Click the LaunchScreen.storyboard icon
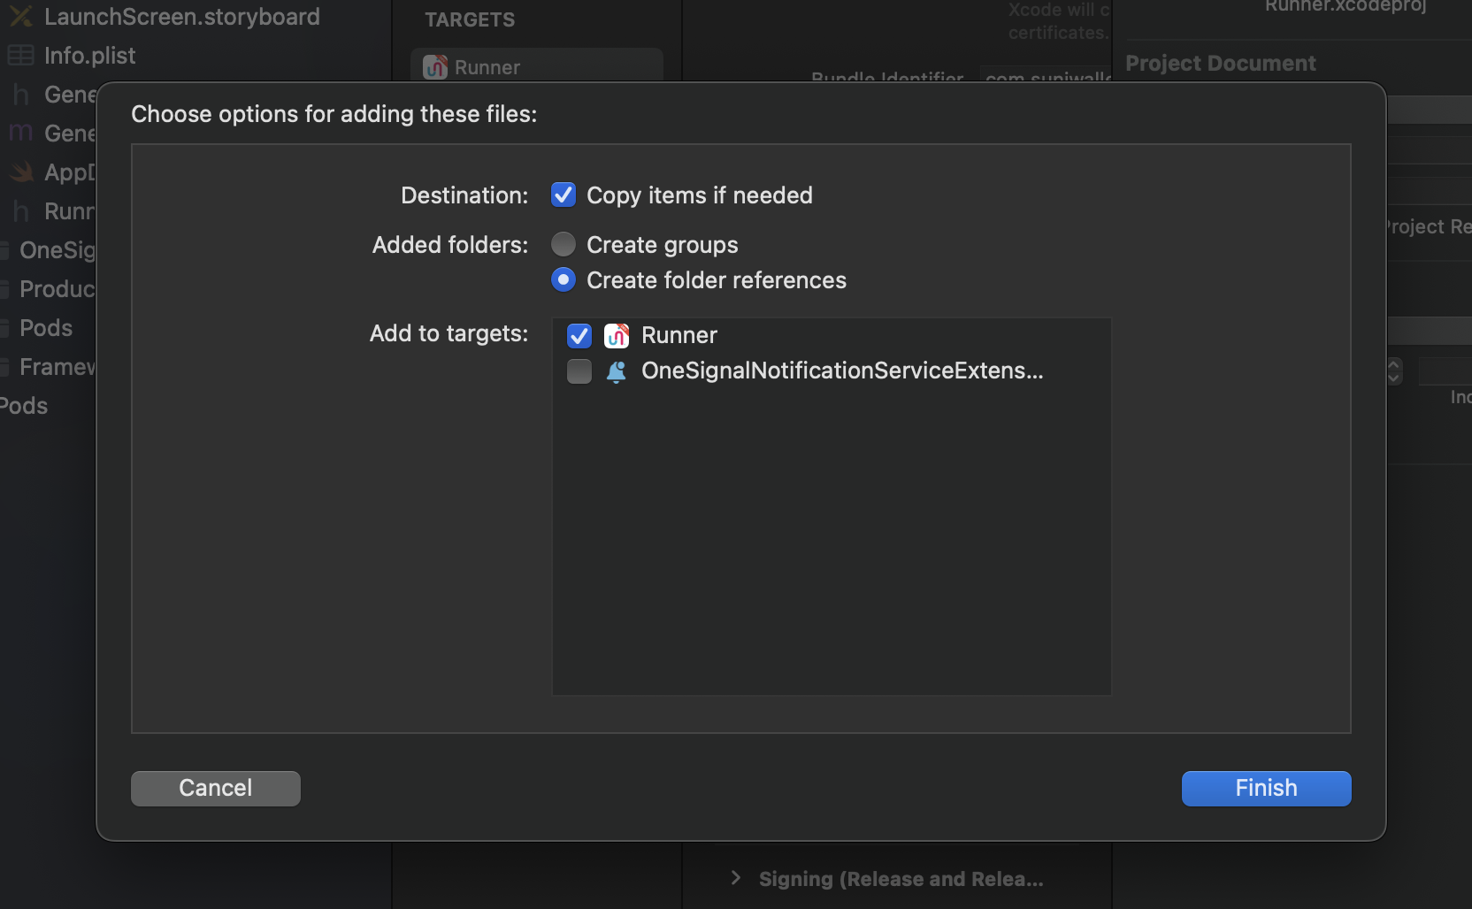The width and height of the screenshot is (1472, 909). pos(19,17)
